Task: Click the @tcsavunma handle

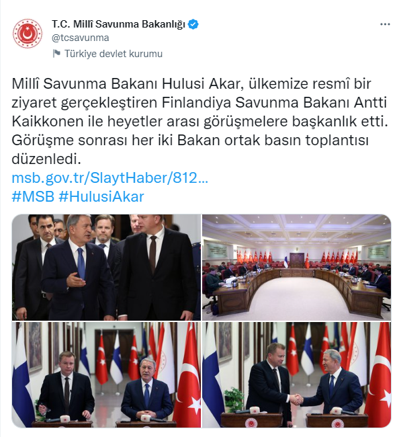Action: coord(80,38)
